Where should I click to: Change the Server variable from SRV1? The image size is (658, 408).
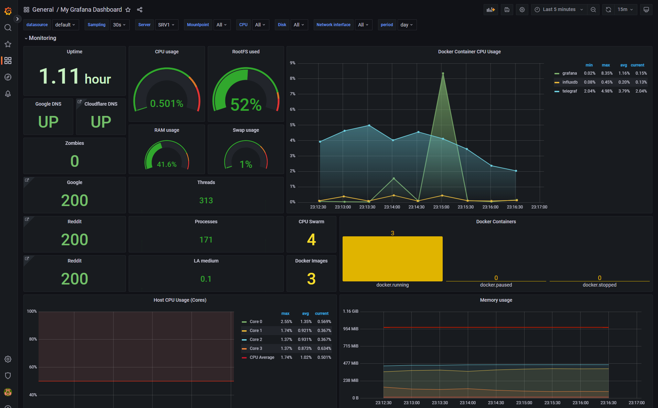click(x=166, y=24)
